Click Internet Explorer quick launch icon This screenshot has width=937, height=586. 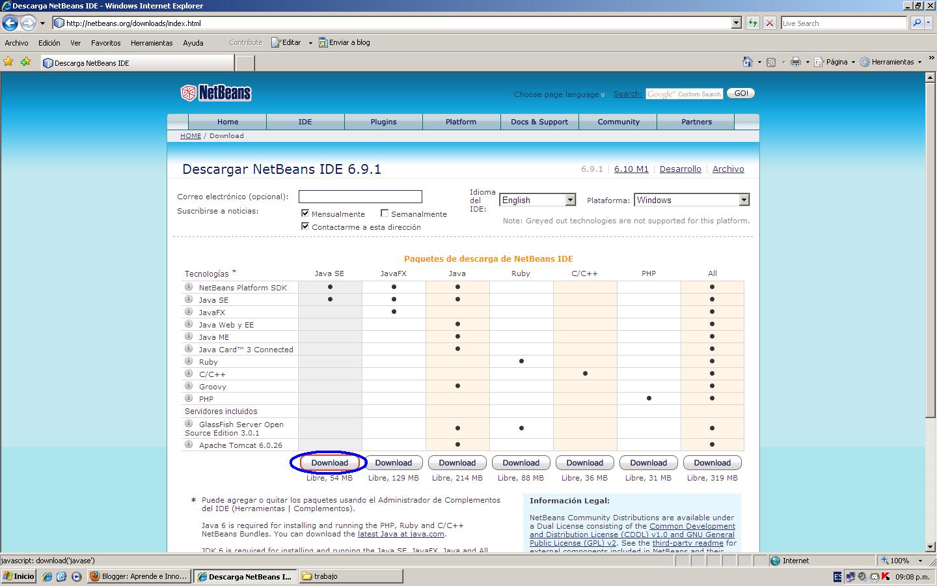coord(48,576)
